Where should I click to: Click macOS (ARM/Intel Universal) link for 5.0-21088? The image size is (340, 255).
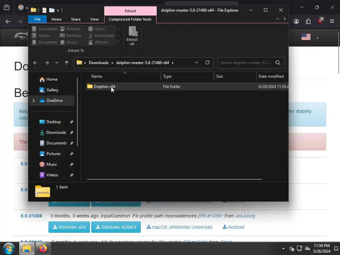click(180, 227)
